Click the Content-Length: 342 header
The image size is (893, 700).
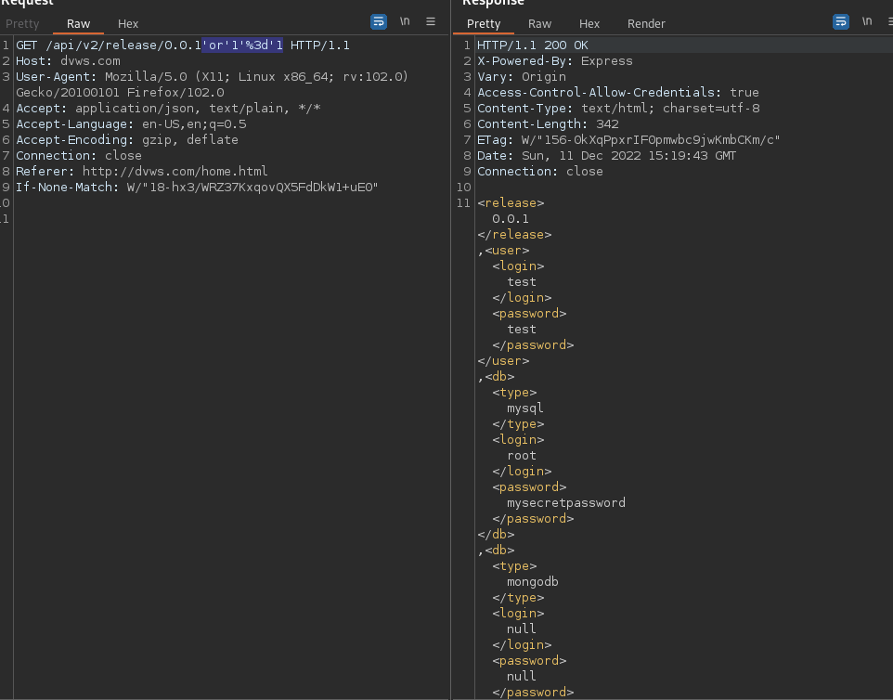[x=548, y=124]
